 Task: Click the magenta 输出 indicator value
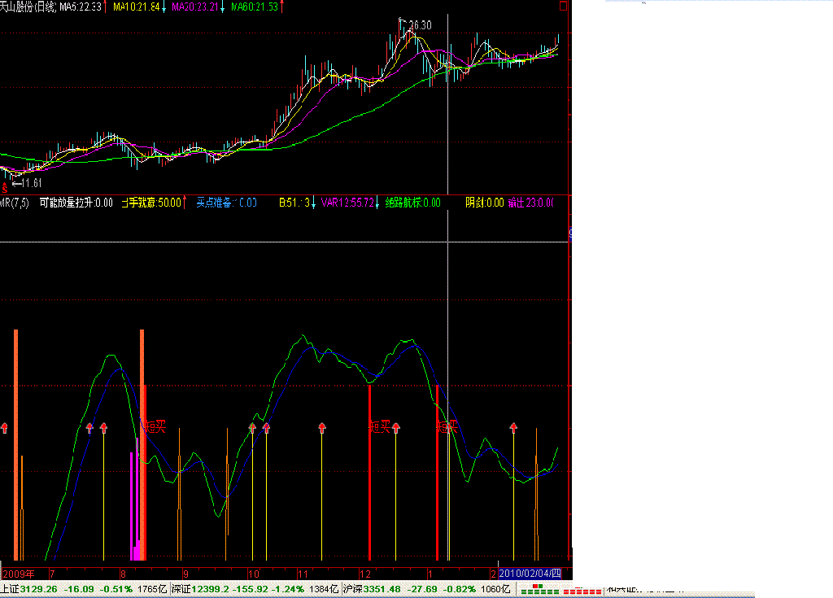coord(531,203)
